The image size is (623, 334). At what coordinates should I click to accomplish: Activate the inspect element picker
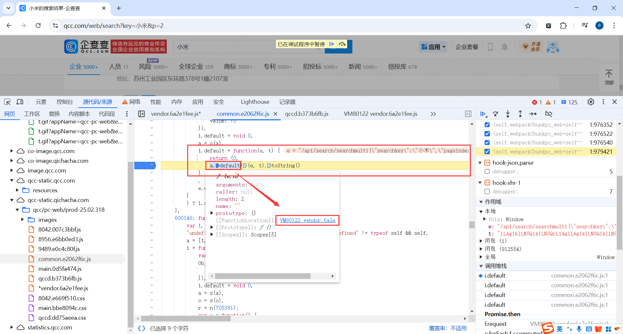[7, 102]
